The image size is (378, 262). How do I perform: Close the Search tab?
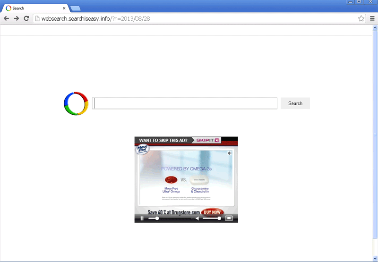(x=64, y=8)
